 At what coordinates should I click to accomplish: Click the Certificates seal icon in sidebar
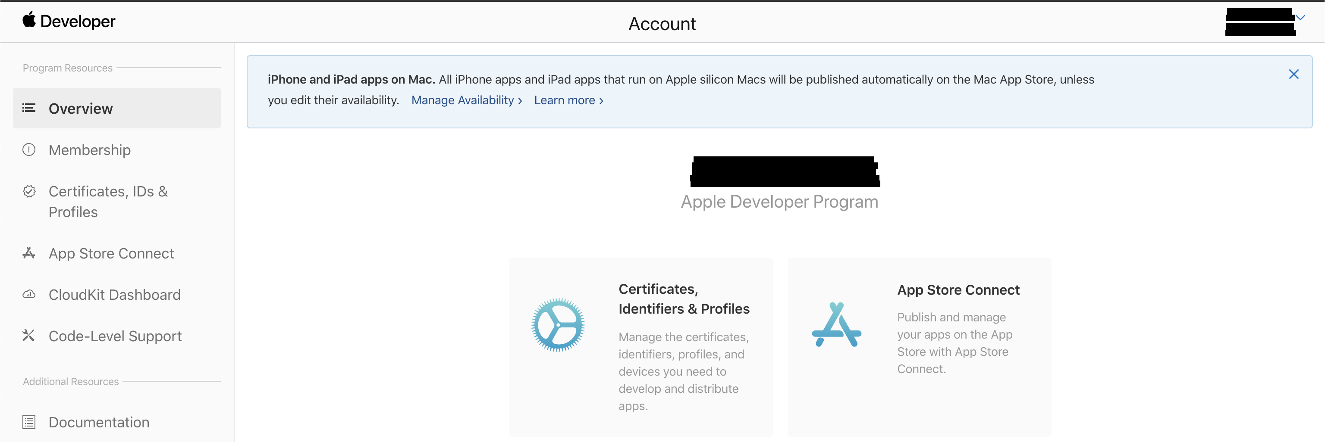pyautogui.click(x=29, y=191)
